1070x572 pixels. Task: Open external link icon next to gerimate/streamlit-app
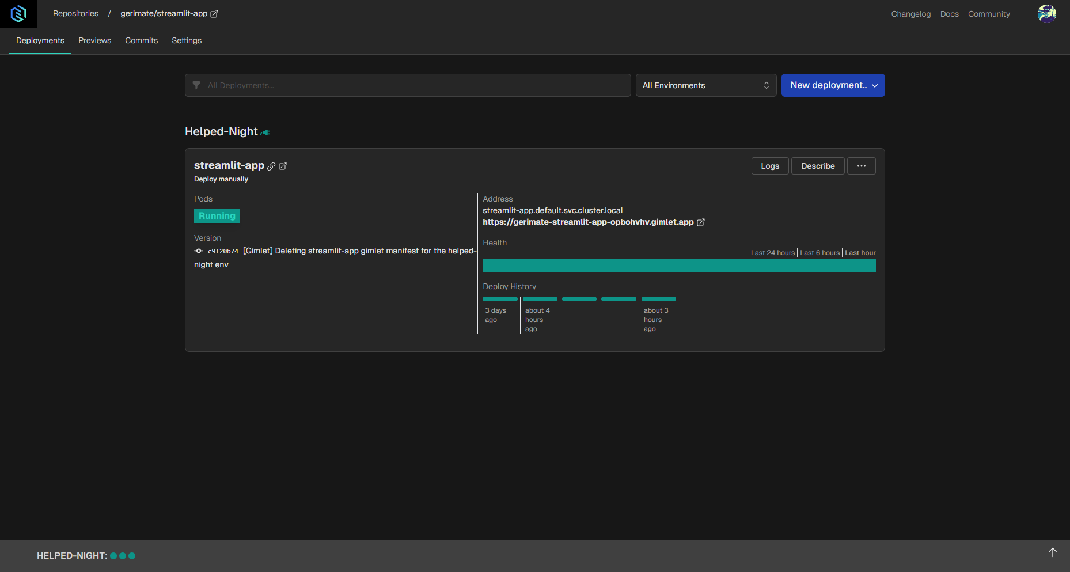214,14
